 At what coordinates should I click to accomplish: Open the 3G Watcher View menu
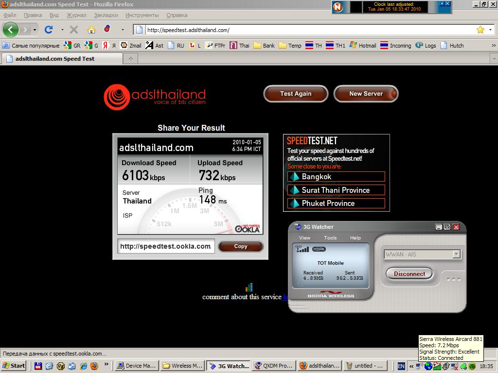pyautogui.click(x=304, y=237)
